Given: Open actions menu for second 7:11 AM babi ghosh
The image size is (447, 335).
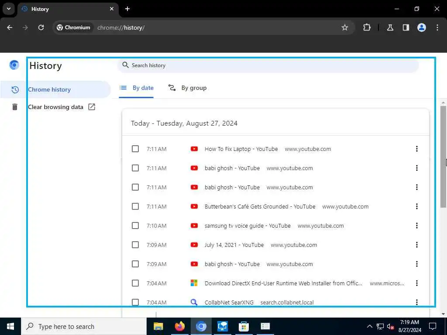Looking at the screenshot, I should tap(416, 187).
